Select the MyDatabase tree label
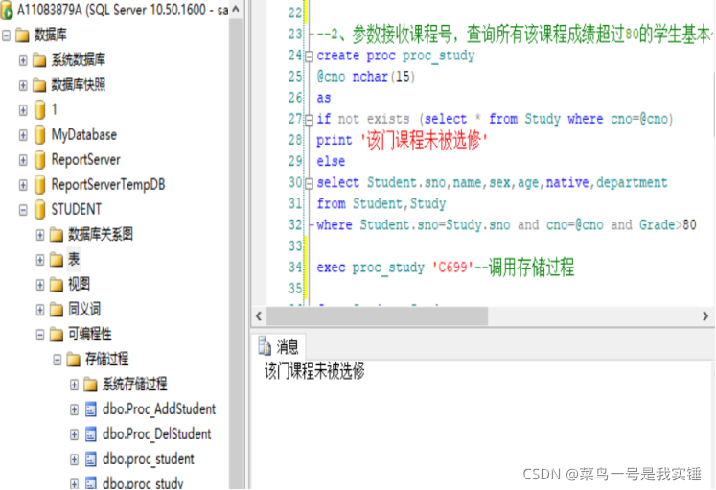This screenshot has width=716, height=490. tap(84, 134)
